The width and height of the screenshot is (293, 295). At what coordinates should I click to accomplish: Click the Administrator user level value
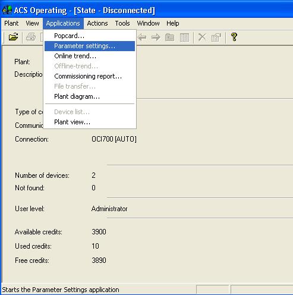pyautogui.click(x=109, y=209)
